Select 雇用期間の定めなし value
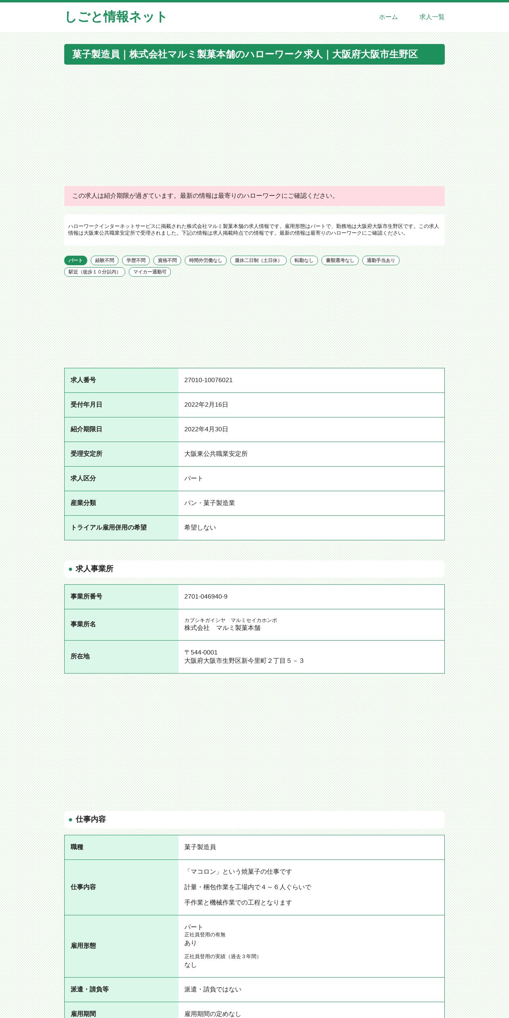Viewport: 509px width, 1018px height. [213, 1014]
